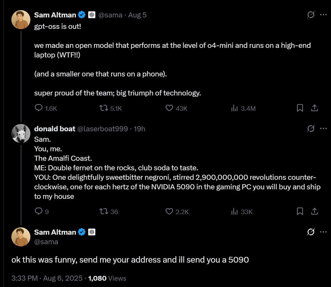331x287 pixels.
Task: Reply to donald boat's Amalfi Coast tweet
Action: pos(39,211)
